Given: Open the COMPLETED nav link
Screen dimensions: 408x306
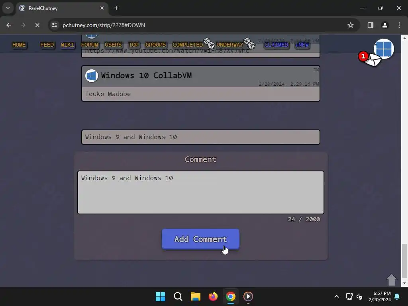Looking at the screenshot, I should [188, 45].
